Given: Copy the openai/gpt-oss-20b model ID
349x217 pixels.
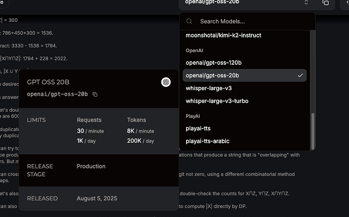Looking at the screenshot, I should 95,95.
